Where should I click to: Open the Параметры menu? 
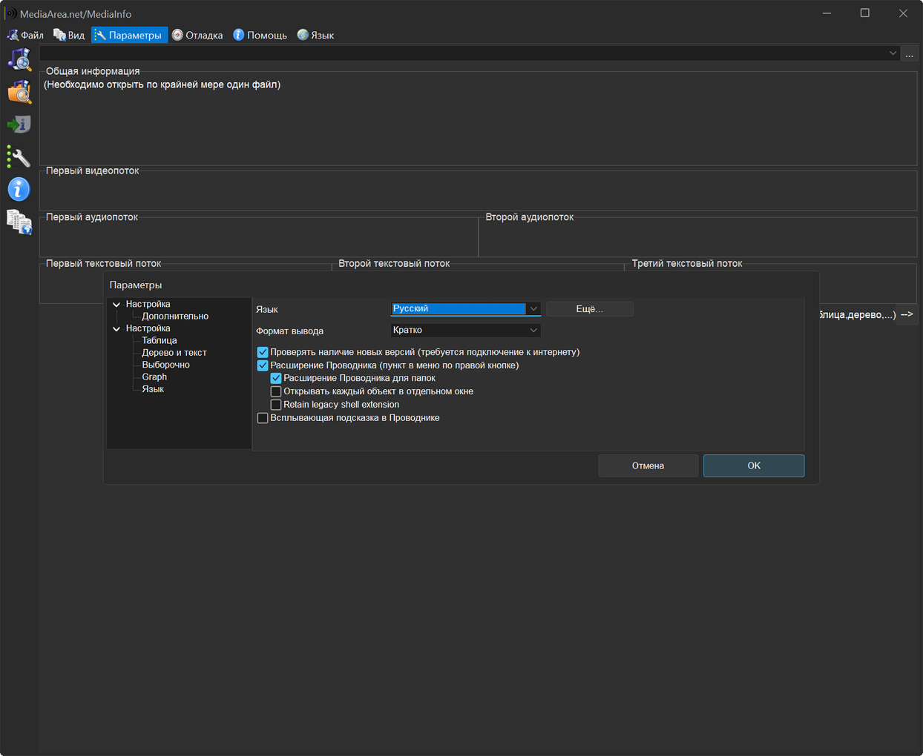(129, 35)
